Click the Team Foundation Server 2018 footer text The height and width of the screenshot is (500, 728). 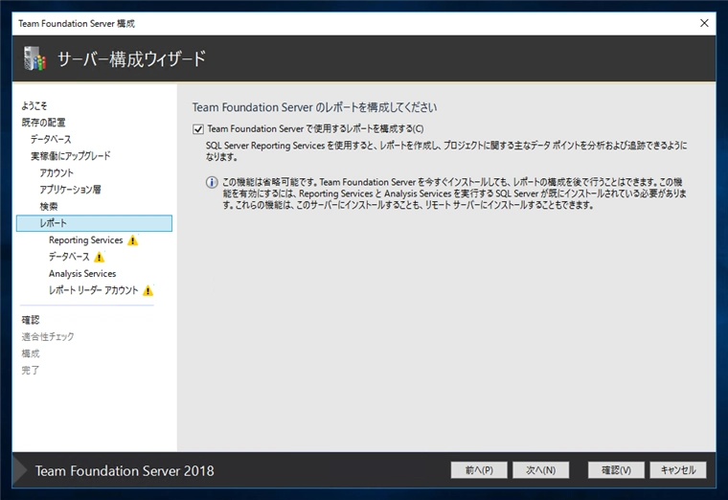125,470
